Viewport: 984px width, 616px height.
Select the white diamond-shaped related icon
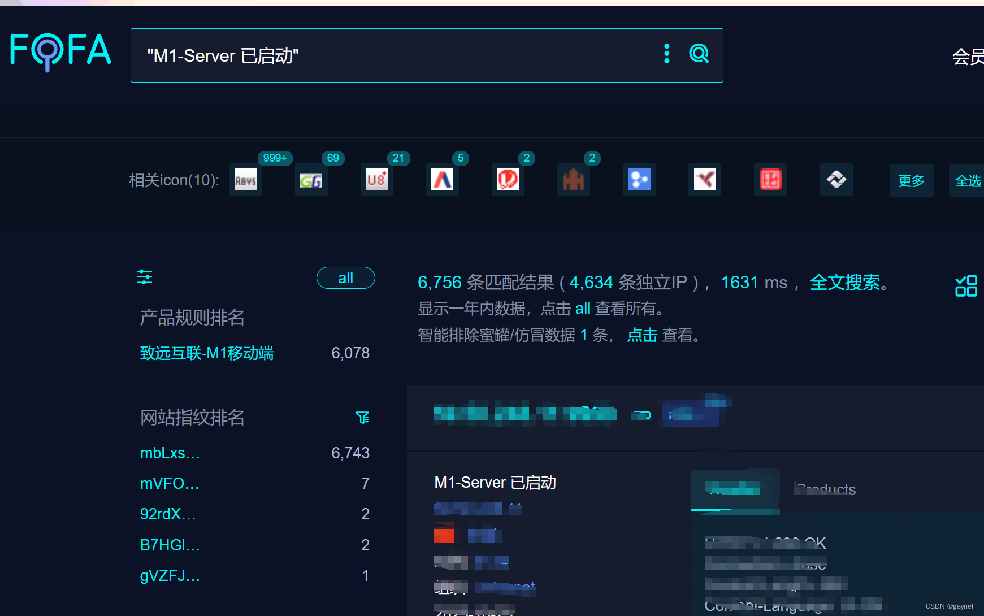pos(836,180)
